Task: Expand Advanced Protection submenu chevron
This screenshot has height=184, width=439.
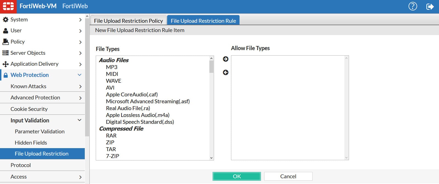Action: pyautogui.click(x=80, y=98)
